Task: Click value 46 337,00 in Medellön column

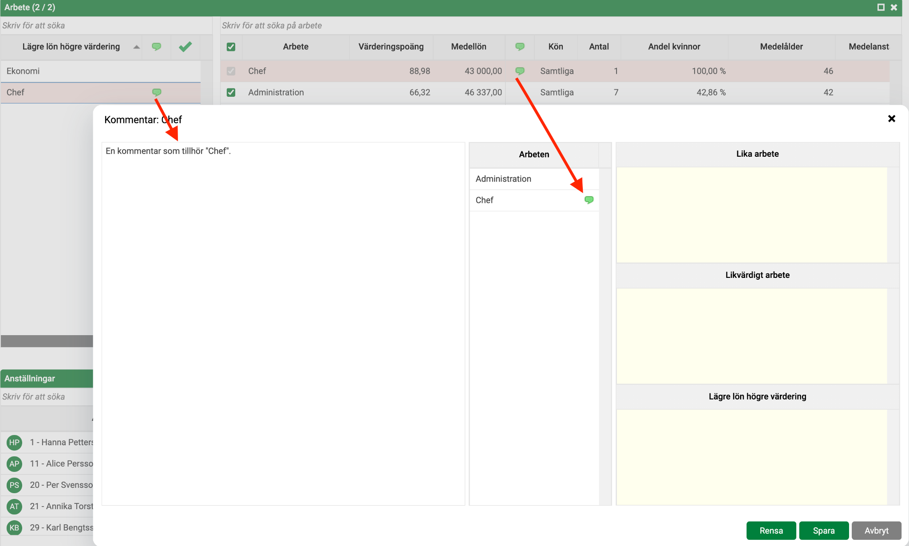Action: 483,92
